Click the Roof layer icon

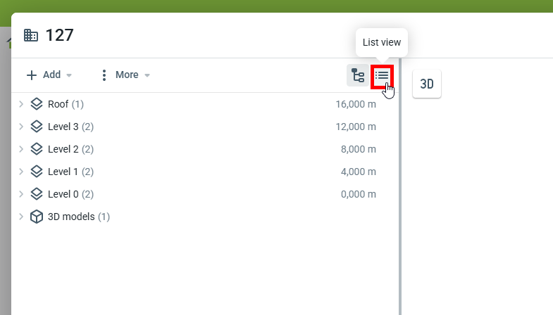37,104
